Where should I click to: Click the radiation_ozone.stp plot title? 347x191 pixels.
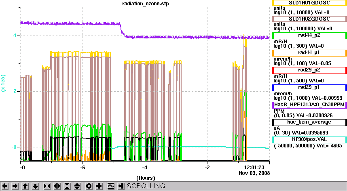pyautogui.click(x=146, y=4)
